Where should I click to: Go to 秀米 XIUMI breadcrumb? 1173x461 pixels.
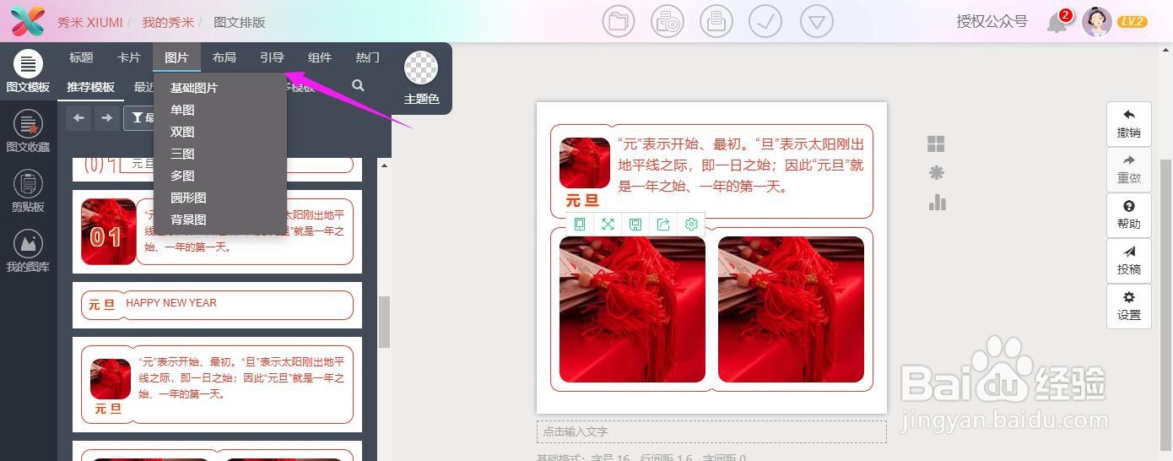[x=89, y=23]
